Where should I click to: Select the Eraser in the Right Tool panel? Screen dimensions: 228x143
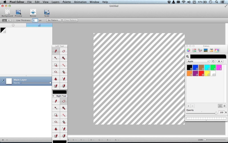click(64, 101)
